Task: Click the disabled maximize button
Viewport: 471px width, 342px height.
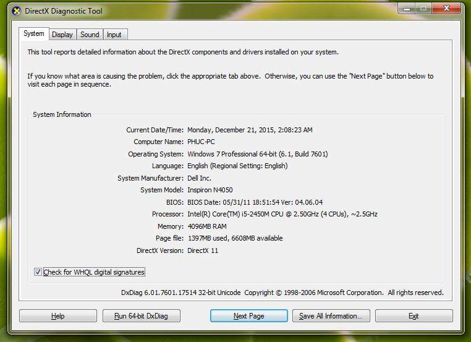Action: (423, 9)
